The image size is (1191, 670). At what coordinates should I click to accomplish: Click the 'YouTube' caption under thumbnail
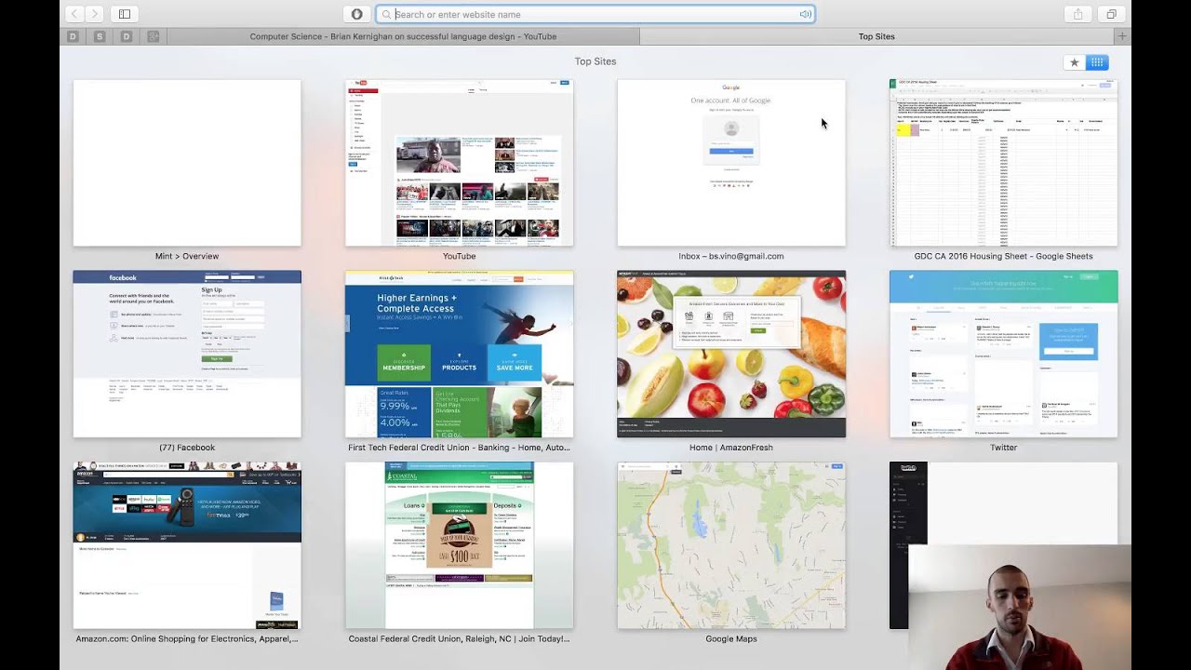(459, 256)
